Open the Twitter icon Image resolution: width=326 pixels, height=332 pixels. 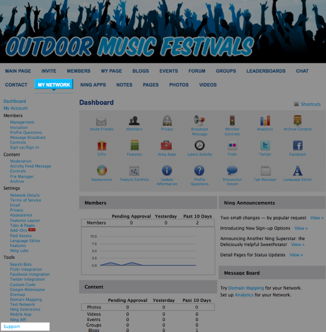click(265, 146)
